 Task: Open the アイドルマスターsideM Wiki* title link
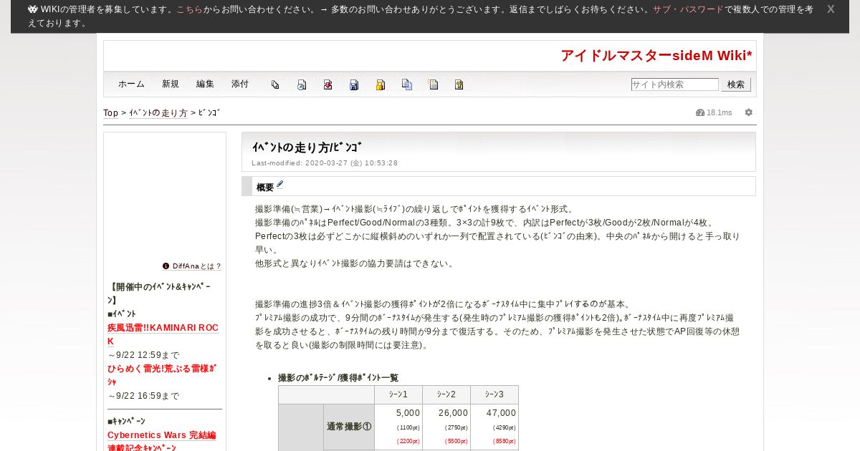point(656,56)
